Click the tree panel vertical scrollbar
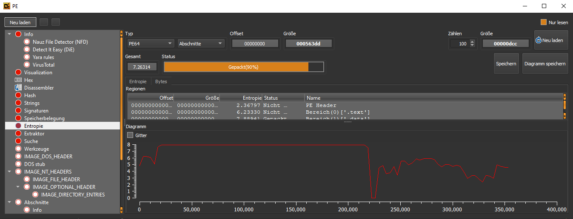 tap(122, 122)
